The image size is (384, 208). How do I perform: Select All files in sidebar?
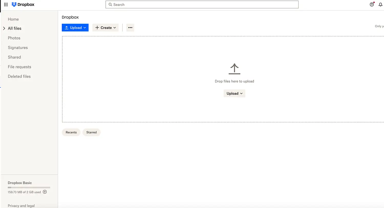tap(15, 28)
